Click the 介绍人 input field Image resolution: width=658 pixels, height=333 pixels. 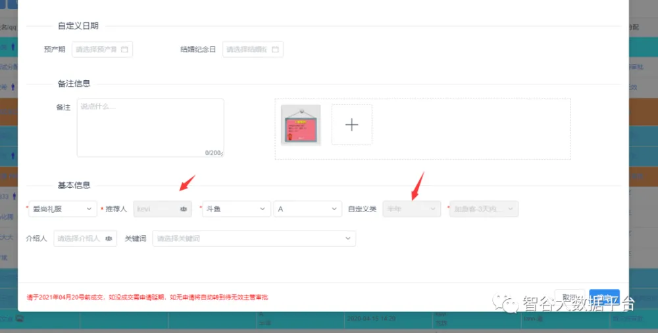pyautogui.click(x=79, y=238)
